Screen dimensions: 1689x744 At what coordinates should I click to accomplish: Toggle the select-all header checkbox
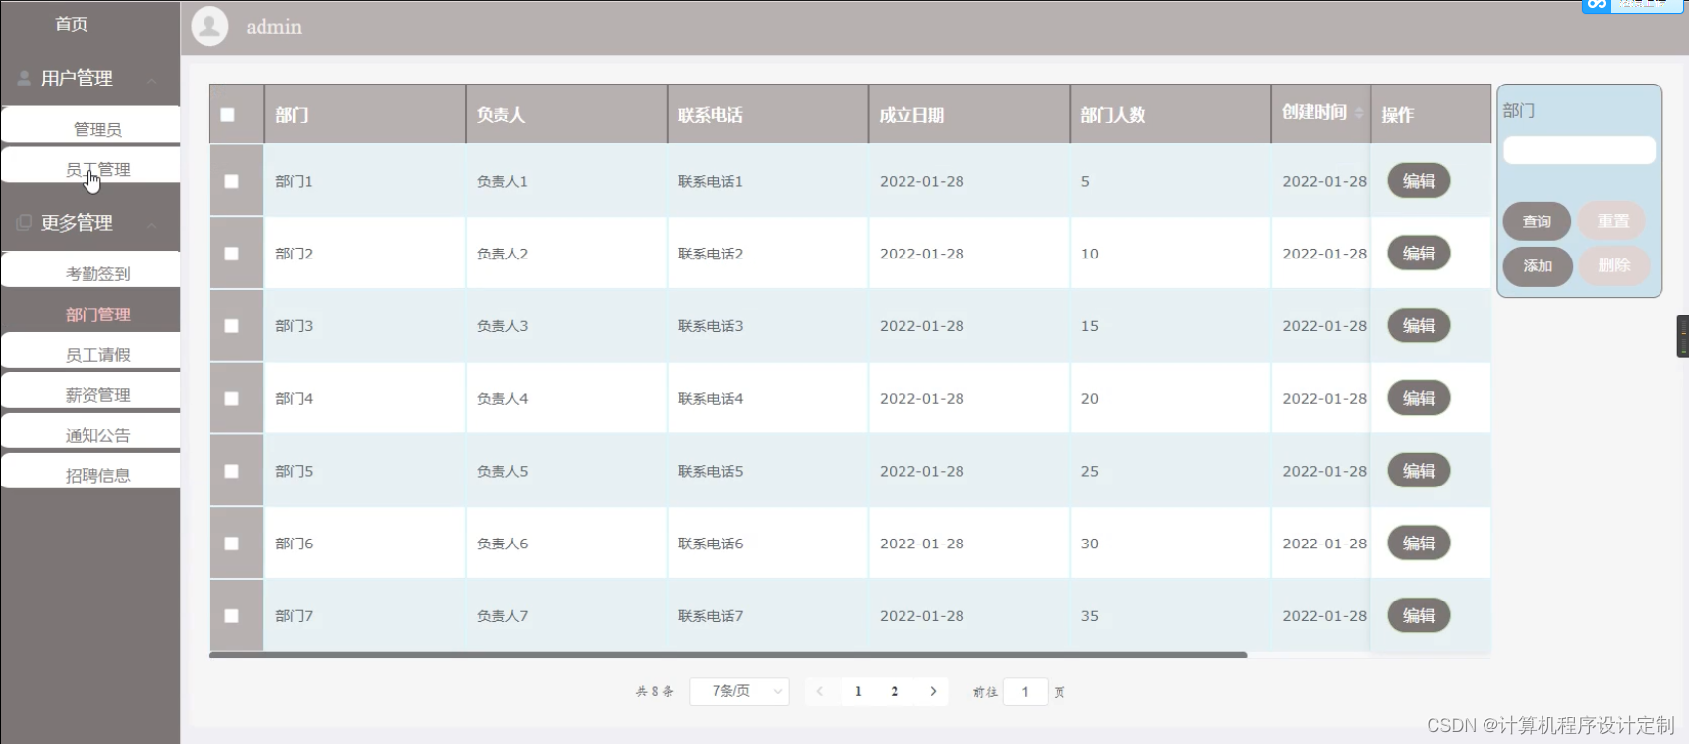point(228,115)
